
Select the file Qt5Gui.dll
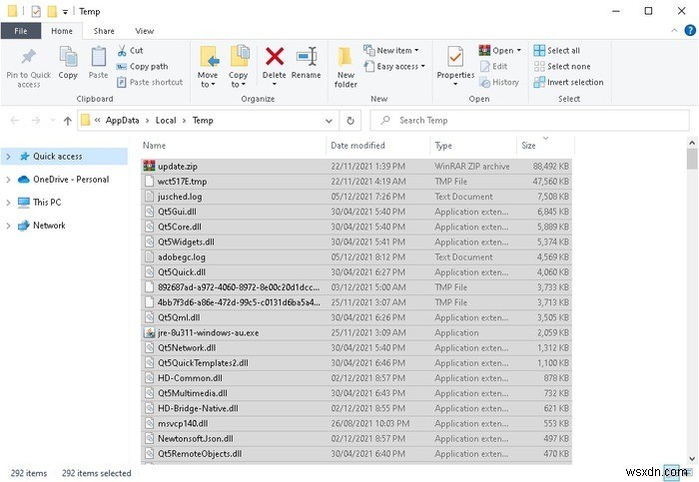click(356, 212)
